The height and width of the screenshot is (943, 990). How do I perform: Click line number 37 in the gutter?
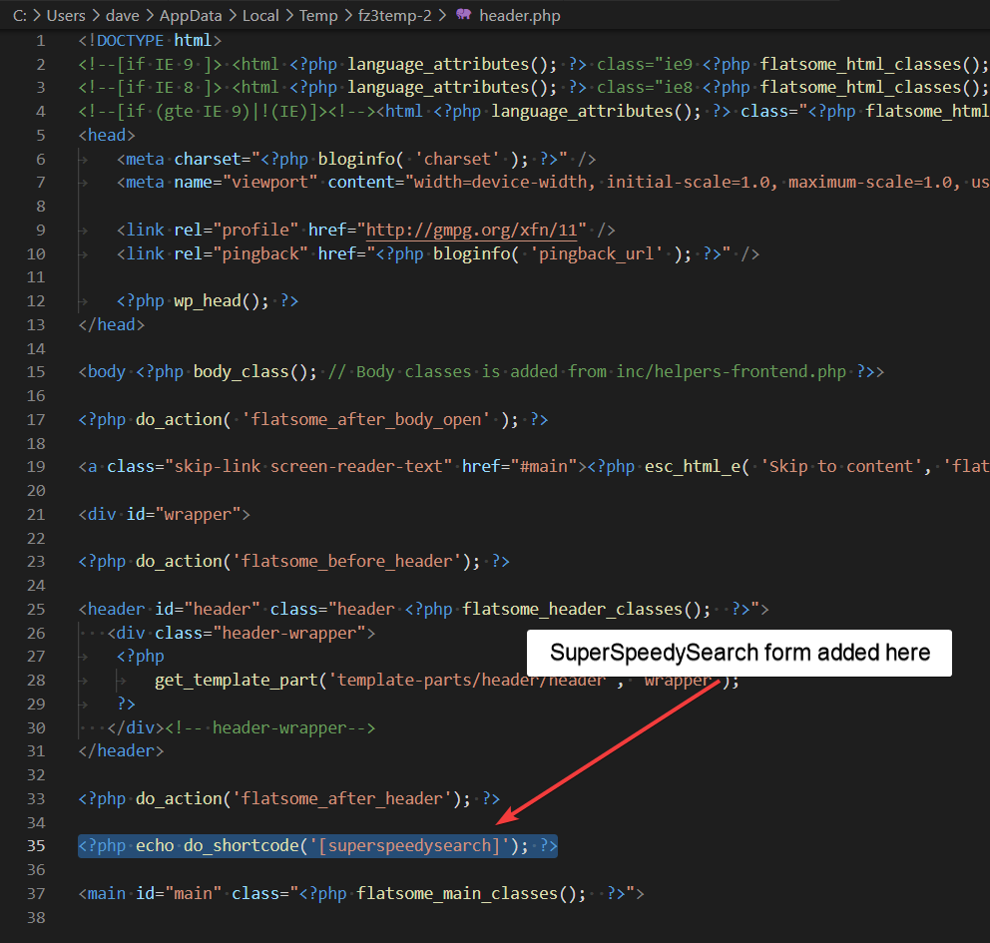pos(36,894)
